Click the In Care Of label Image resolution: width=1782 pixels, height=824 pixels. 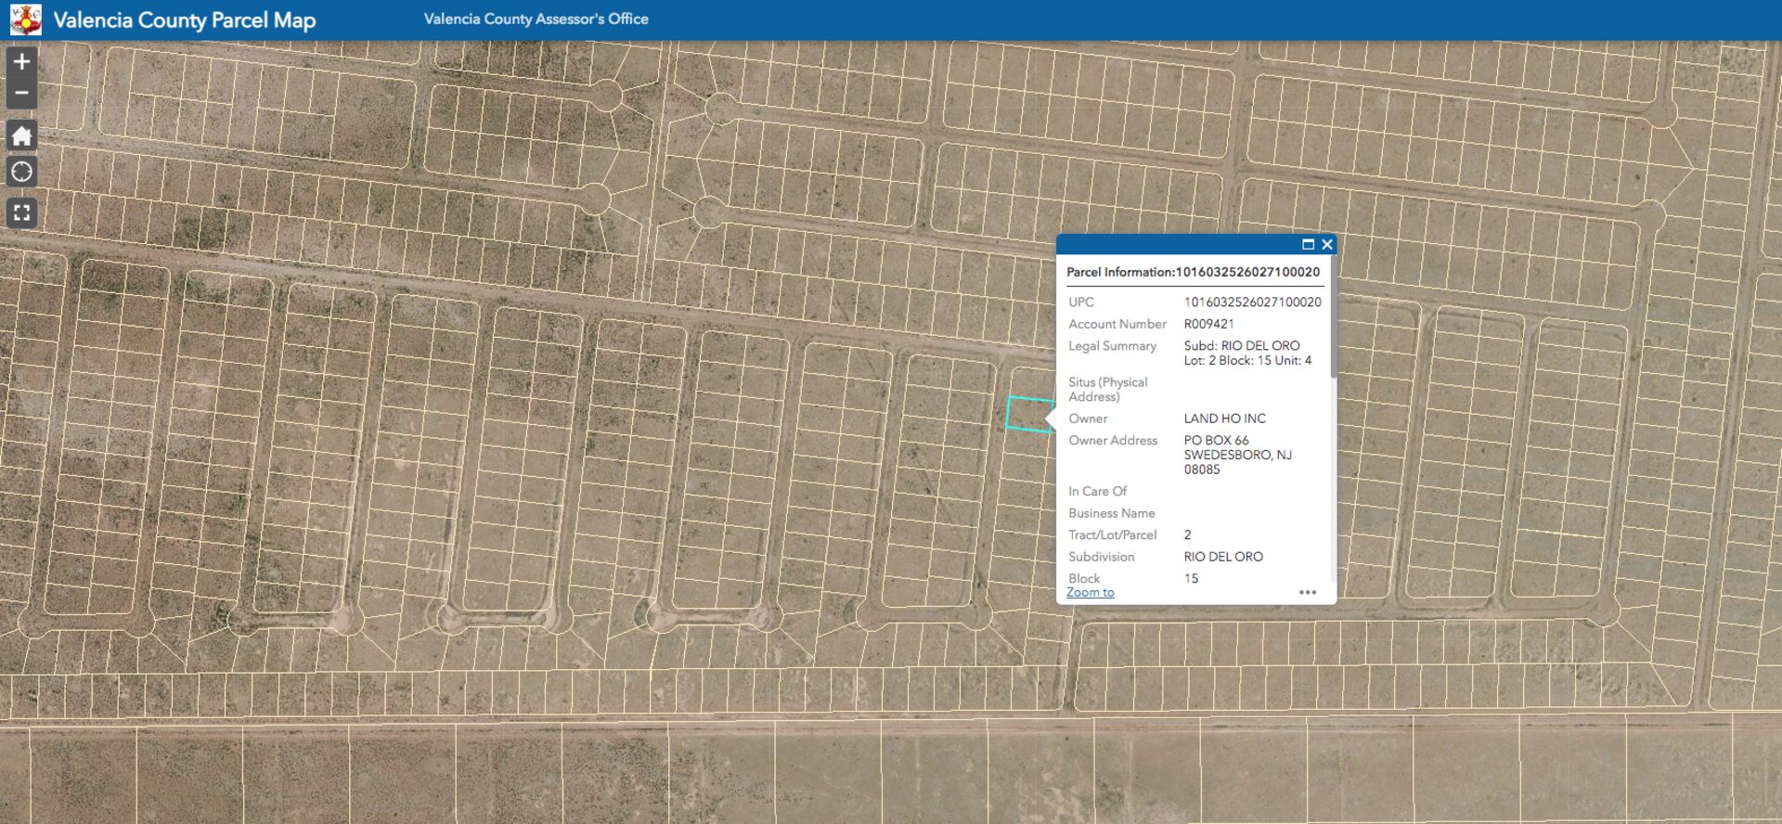(x=1097, y=492)
